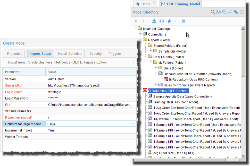250x166 pixels.
Task: Collapse the Shared Folders node
Action: coord(145,45)
